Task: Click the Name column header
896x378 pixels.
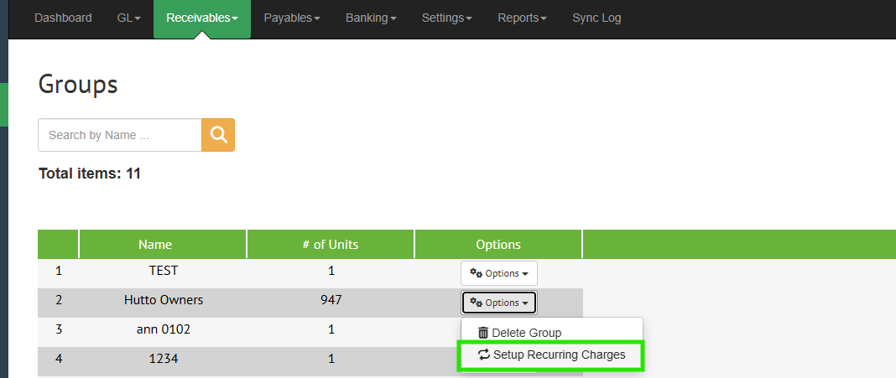Action: click(155, 245)
